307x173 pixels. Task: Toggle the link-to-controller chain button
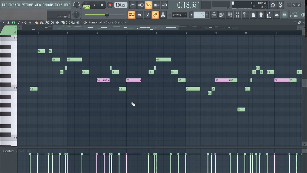click(155, 15)
